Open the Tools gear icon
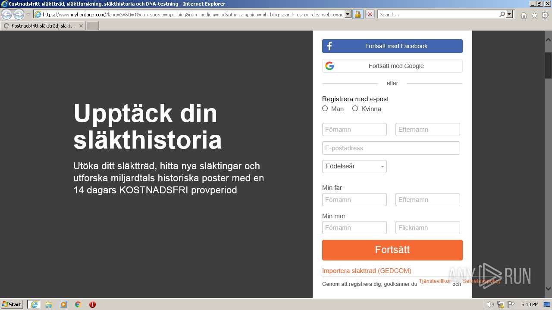Screen dimensions: 552x310 pos(545,15)
